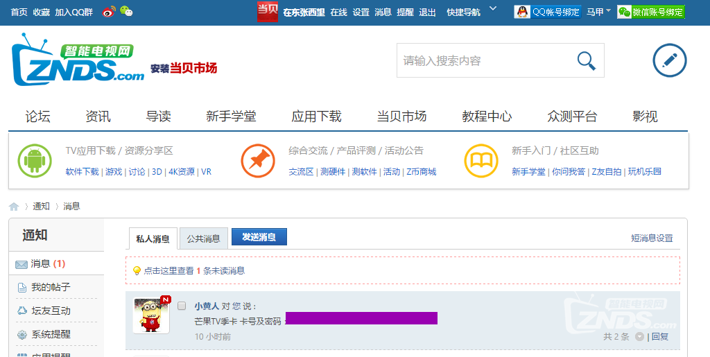
Task: Open the 游戏 link
Action: [x=114, y=171]
